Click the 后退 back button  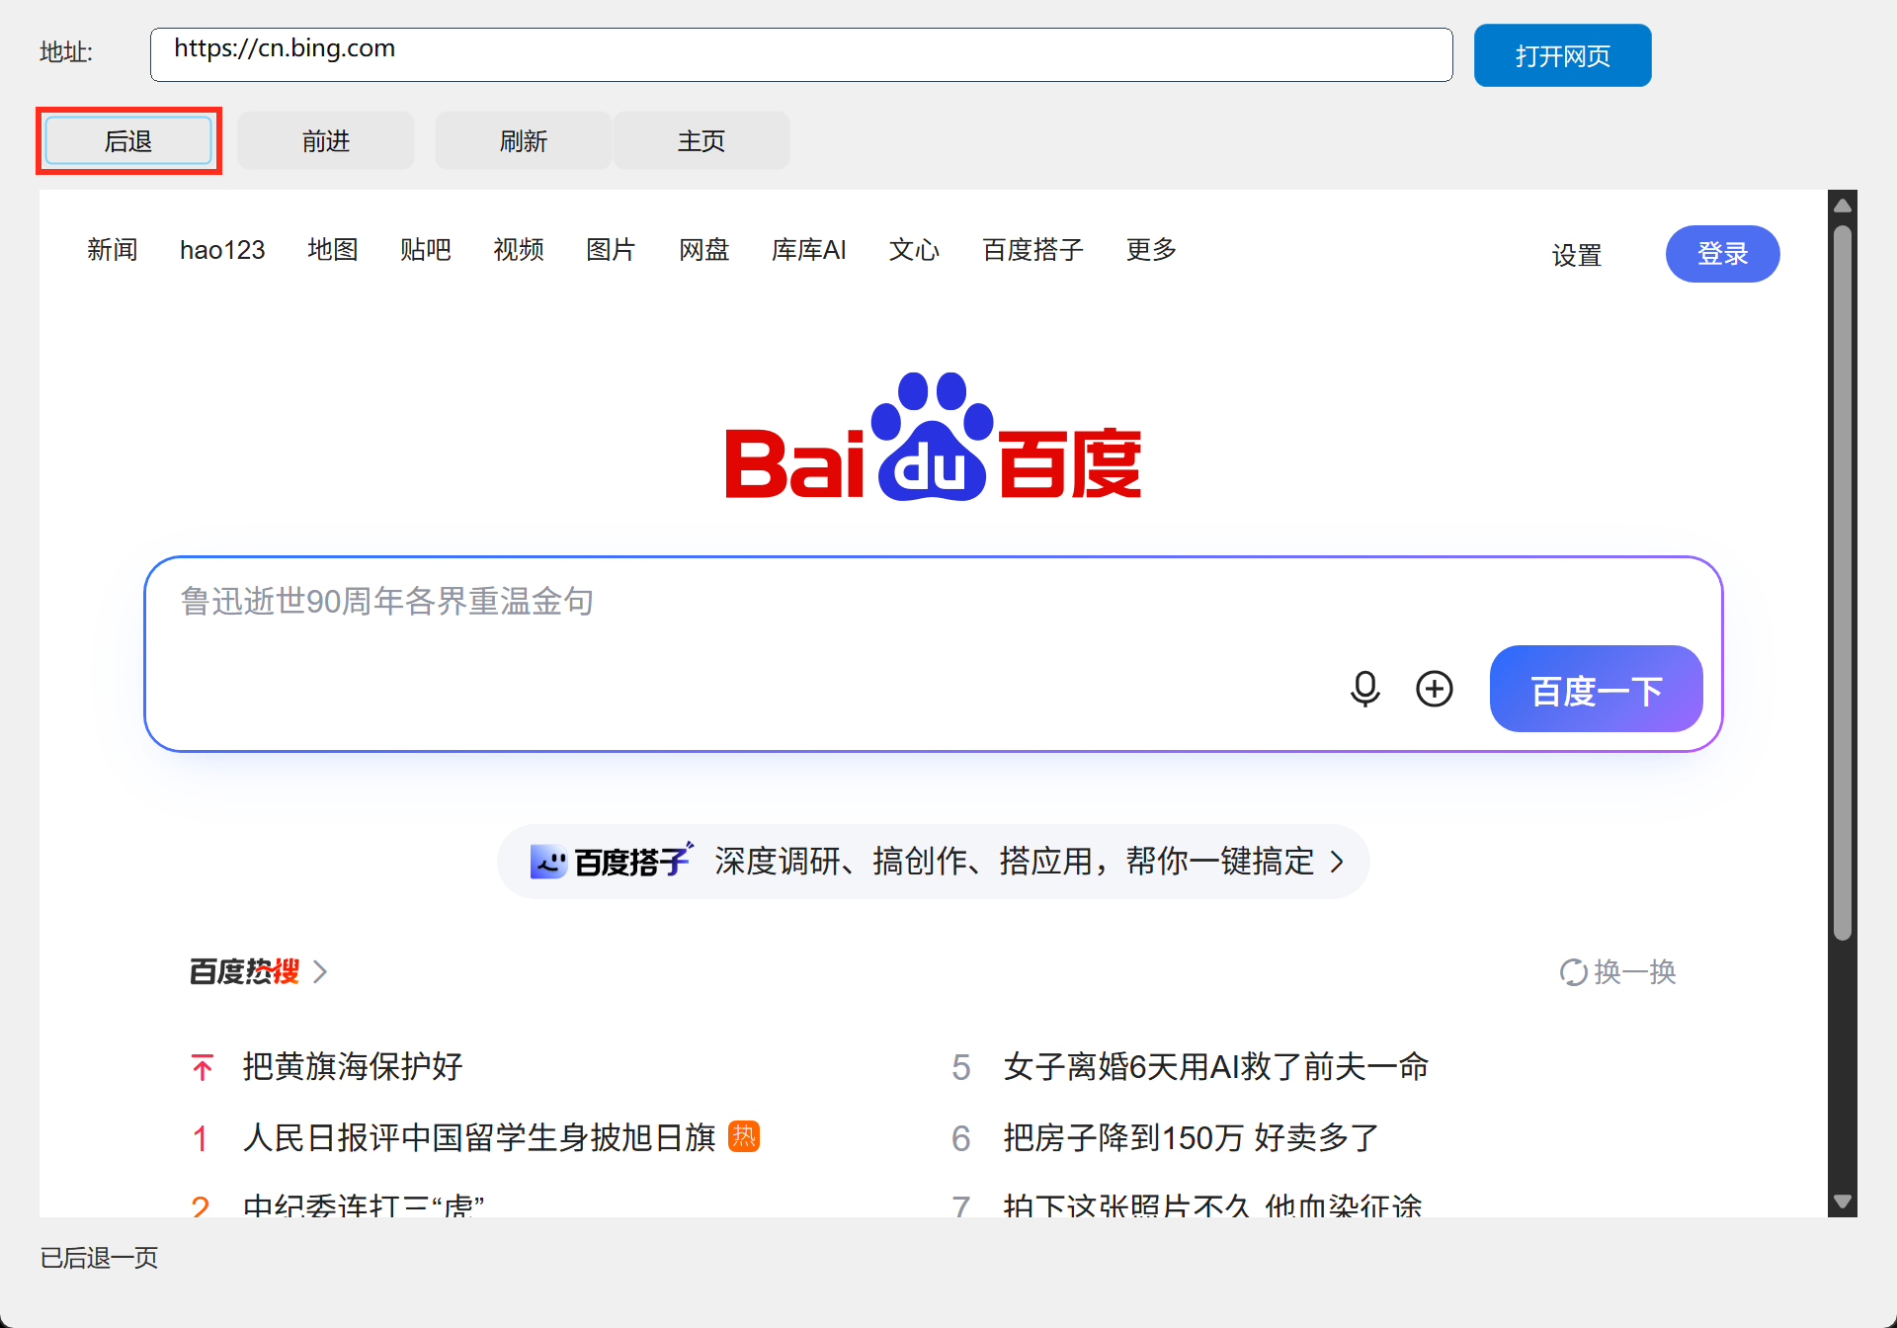(x=128, y=141)
